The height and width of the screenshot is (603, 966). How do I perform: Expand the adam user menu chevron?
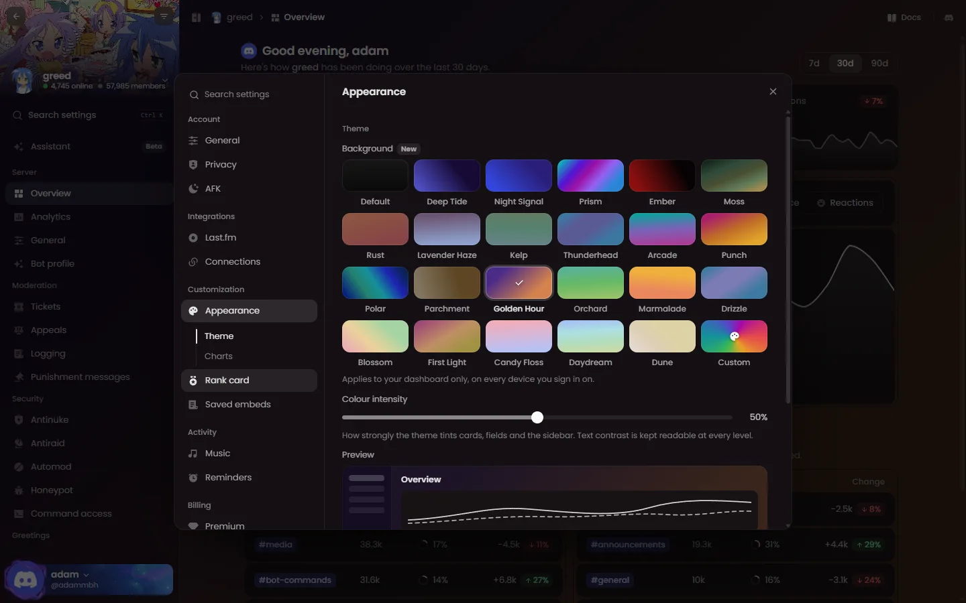(x=86, y=575)
